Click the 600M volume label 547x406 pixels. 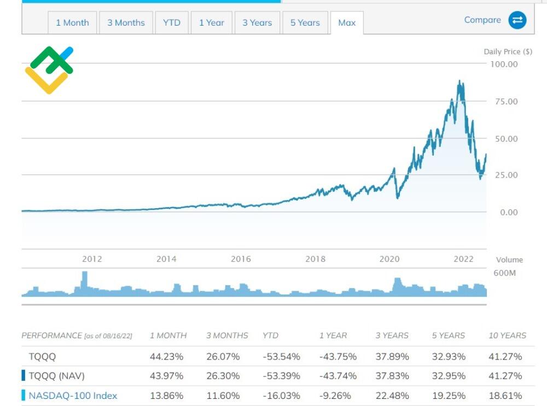tap(504, 273)
